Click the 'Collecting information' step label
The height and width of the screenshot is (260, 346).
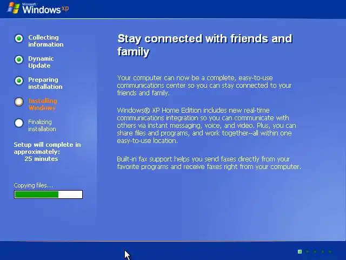click(45, 41)
